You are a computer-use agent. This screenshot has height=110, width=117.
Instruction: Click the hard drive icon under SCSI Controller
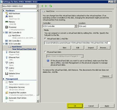(10, 47)
